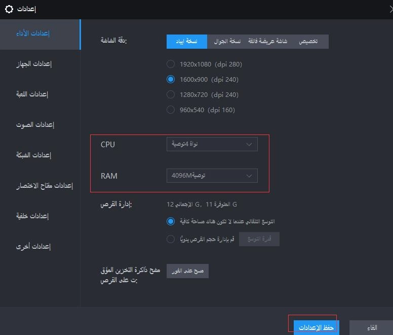Click the settings gear icon in title bar

[9, 9]
